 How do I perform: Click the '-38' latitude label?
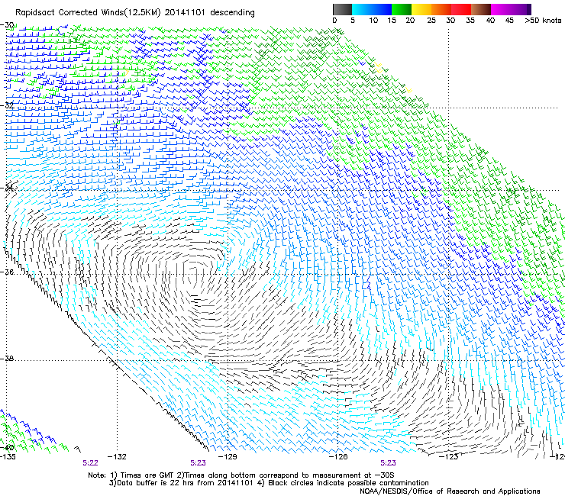tap(7, 359)
